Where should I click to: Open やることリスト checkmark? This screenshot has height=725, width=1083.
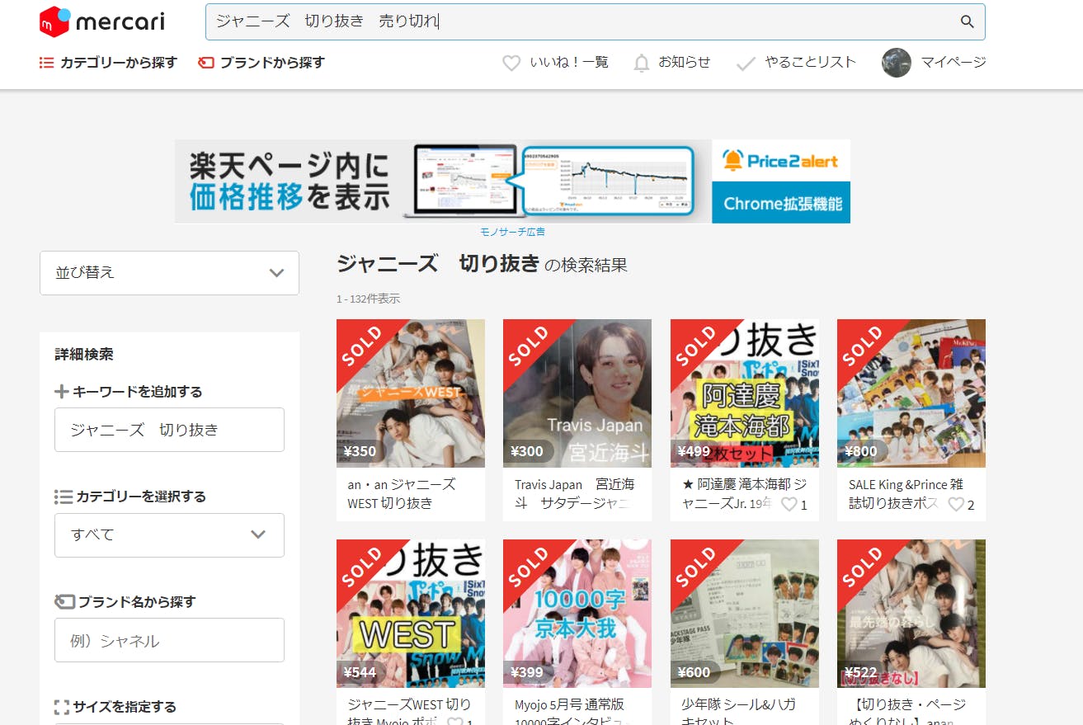click(x=746, y=63)
